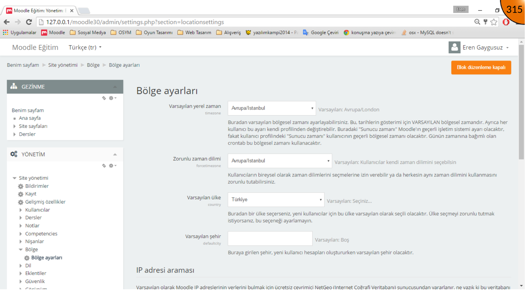
Task: Click the Blok düzenleme kapalı button
Action: click(481, 67)
